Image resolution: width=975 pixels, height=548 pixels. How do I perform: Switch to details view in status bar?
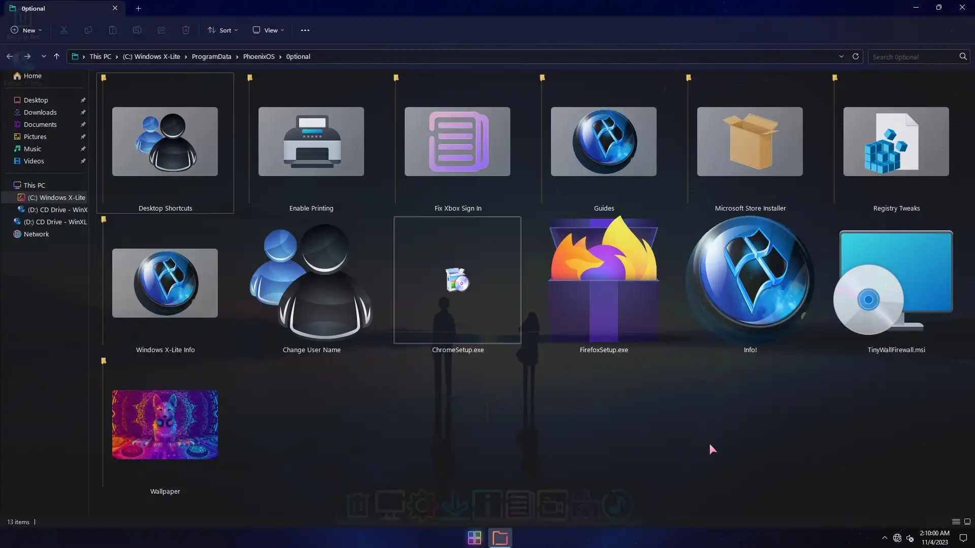[x=956, y=522]
